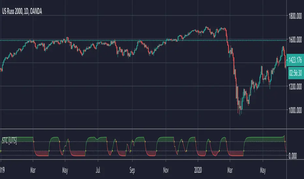Click the wide green STC plateau at far right
The image size is (304, 179).
264,139
